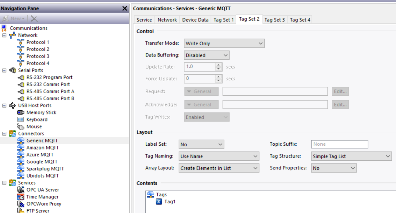This screenshot has width=396, height=213.
Task: Click the Services node gear icon
Action: tap(12, 183)
